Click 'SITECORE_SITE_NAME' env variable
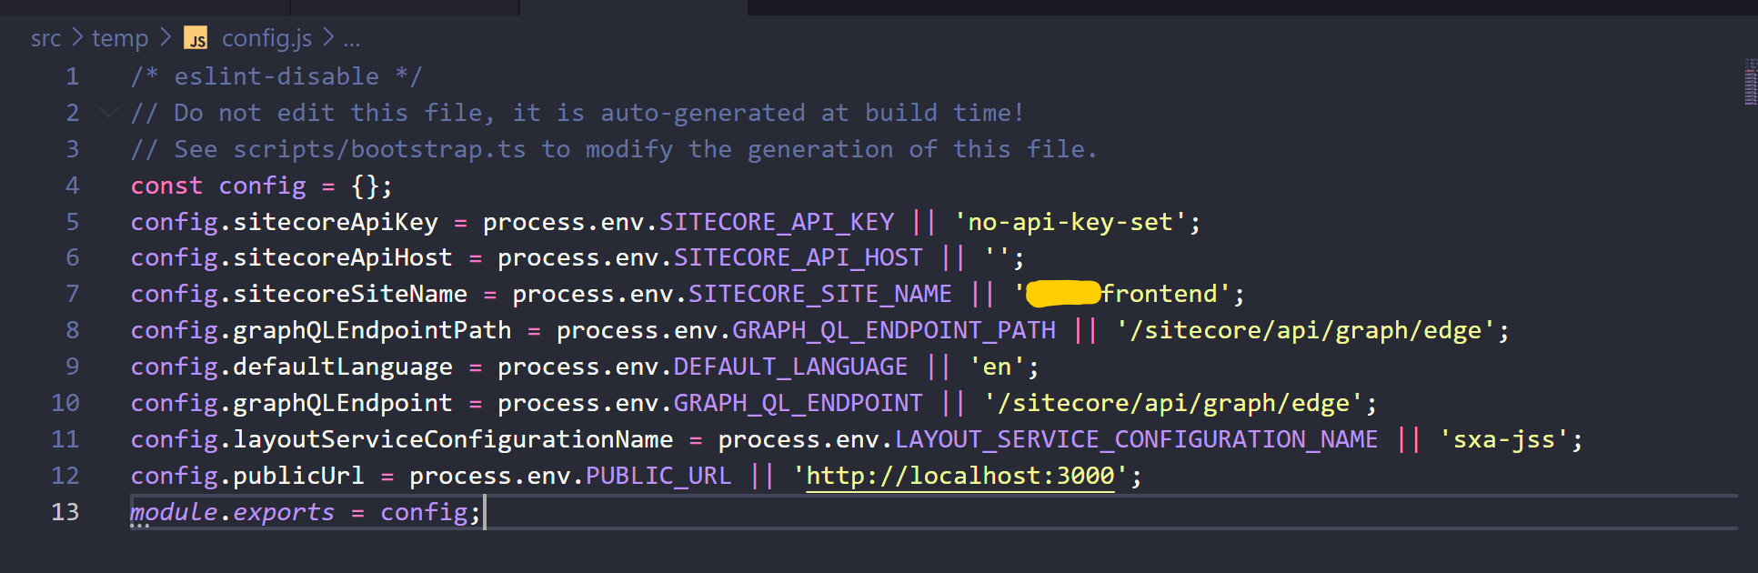 coord(820,295)
